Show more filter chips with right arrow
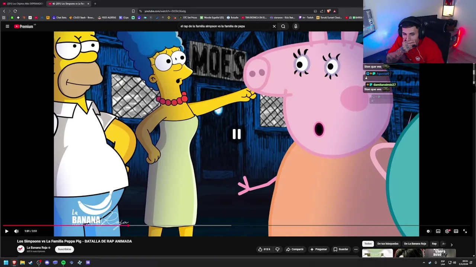 click(451, 244)
